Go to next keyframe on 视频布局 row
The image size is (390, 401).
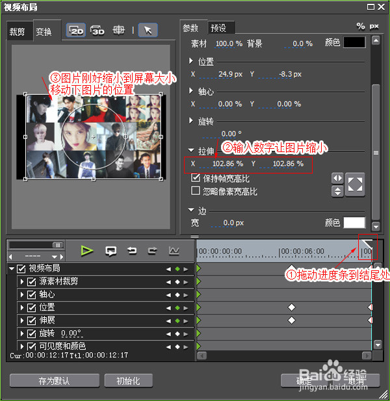point(186,269)
